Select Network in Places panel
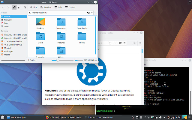 (14, 20)
